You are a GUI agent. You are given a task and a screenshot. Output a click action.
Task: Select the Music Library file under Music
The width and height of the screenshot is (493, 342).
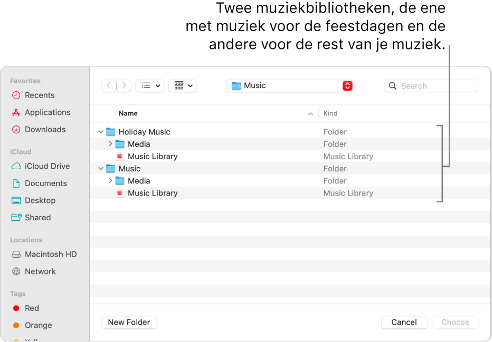tap(152, 193)
